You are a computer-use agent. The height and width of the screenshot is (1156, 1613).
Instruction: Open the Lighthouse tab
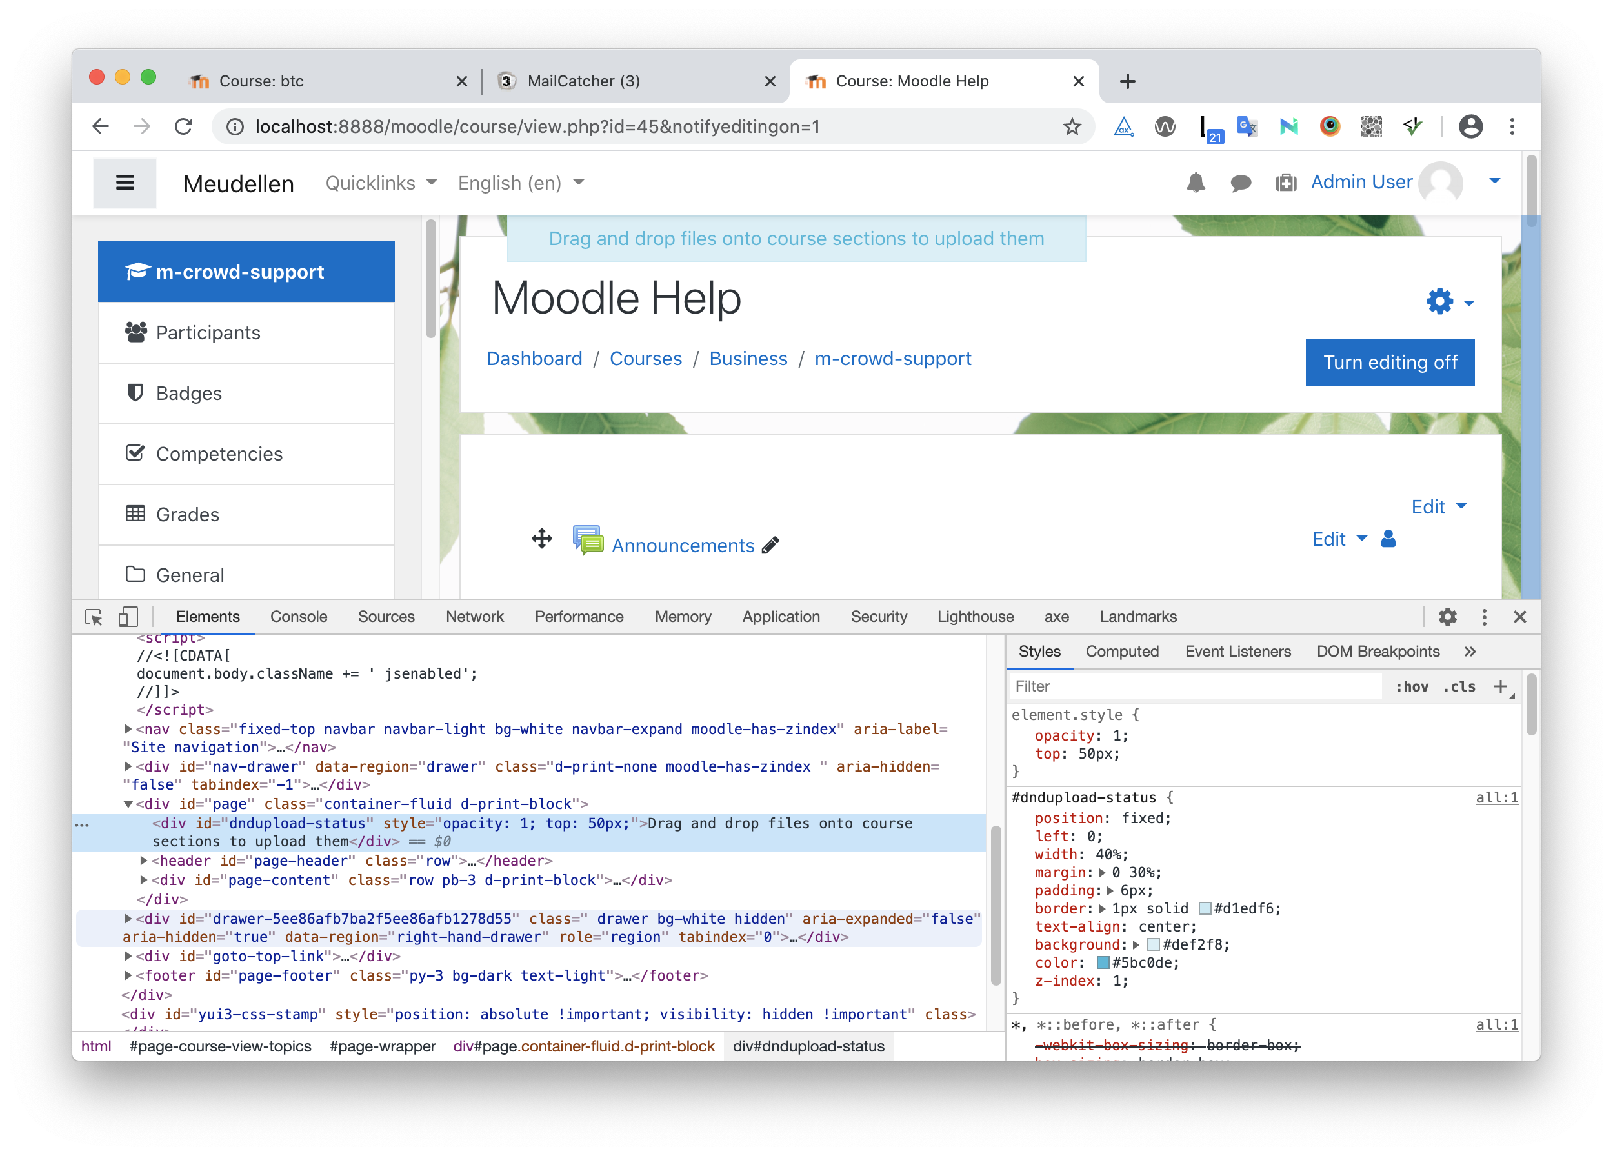(975, 617)
